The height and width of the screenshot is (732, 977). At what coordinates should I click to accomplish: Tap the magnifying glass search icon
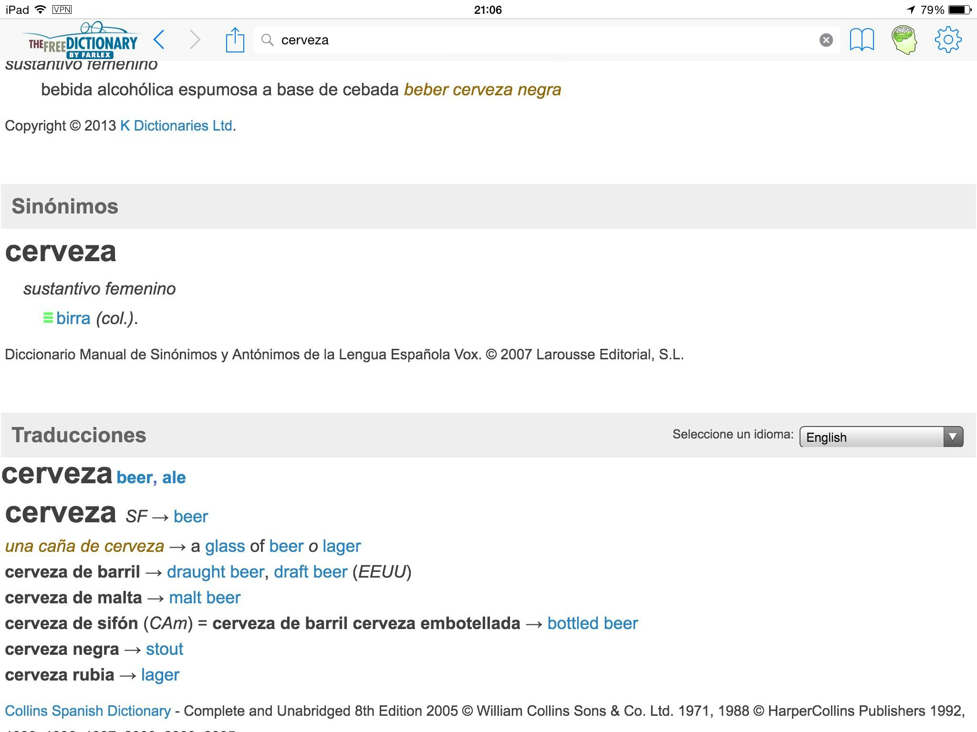(268, 40)
